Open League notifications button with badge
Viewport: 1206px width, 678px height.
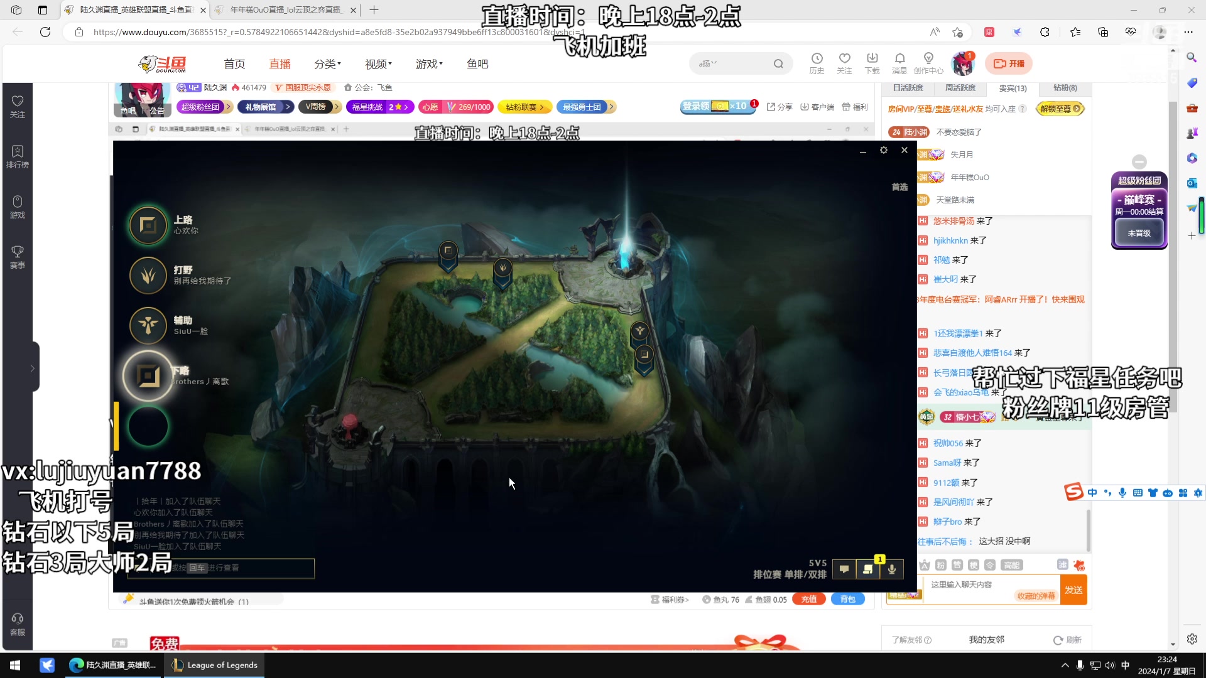click(x=868, y=569)
